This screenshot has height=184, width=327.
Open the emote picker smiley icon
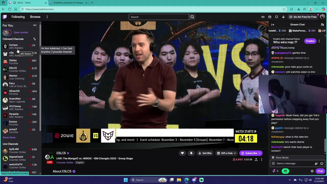click(x=322, y=164)
